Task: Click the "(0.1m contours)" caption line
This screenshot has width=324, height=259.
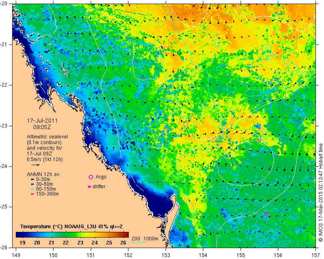Action: click(44, 142)
